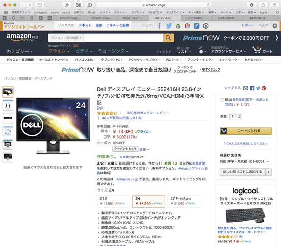
Task: Open the ディスプレイ breadcrumb link
Action: (x=43, y=78)
